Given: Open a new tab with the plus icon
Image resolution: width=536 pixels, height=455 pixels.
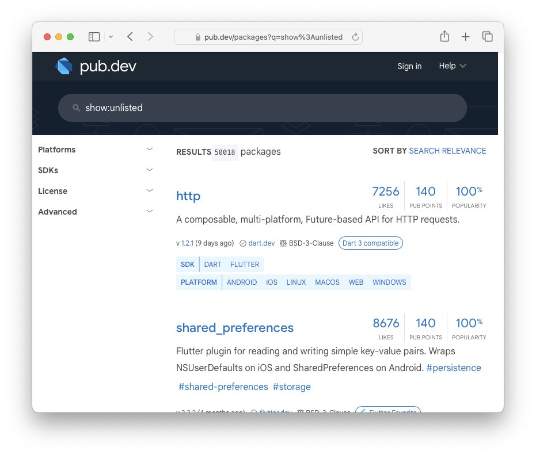Looking at the screenshot, I should (x=466, y=37).
